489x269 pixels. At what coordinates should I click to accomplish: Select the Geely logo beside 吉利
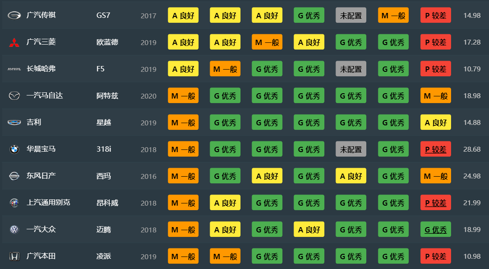[14, 123]
